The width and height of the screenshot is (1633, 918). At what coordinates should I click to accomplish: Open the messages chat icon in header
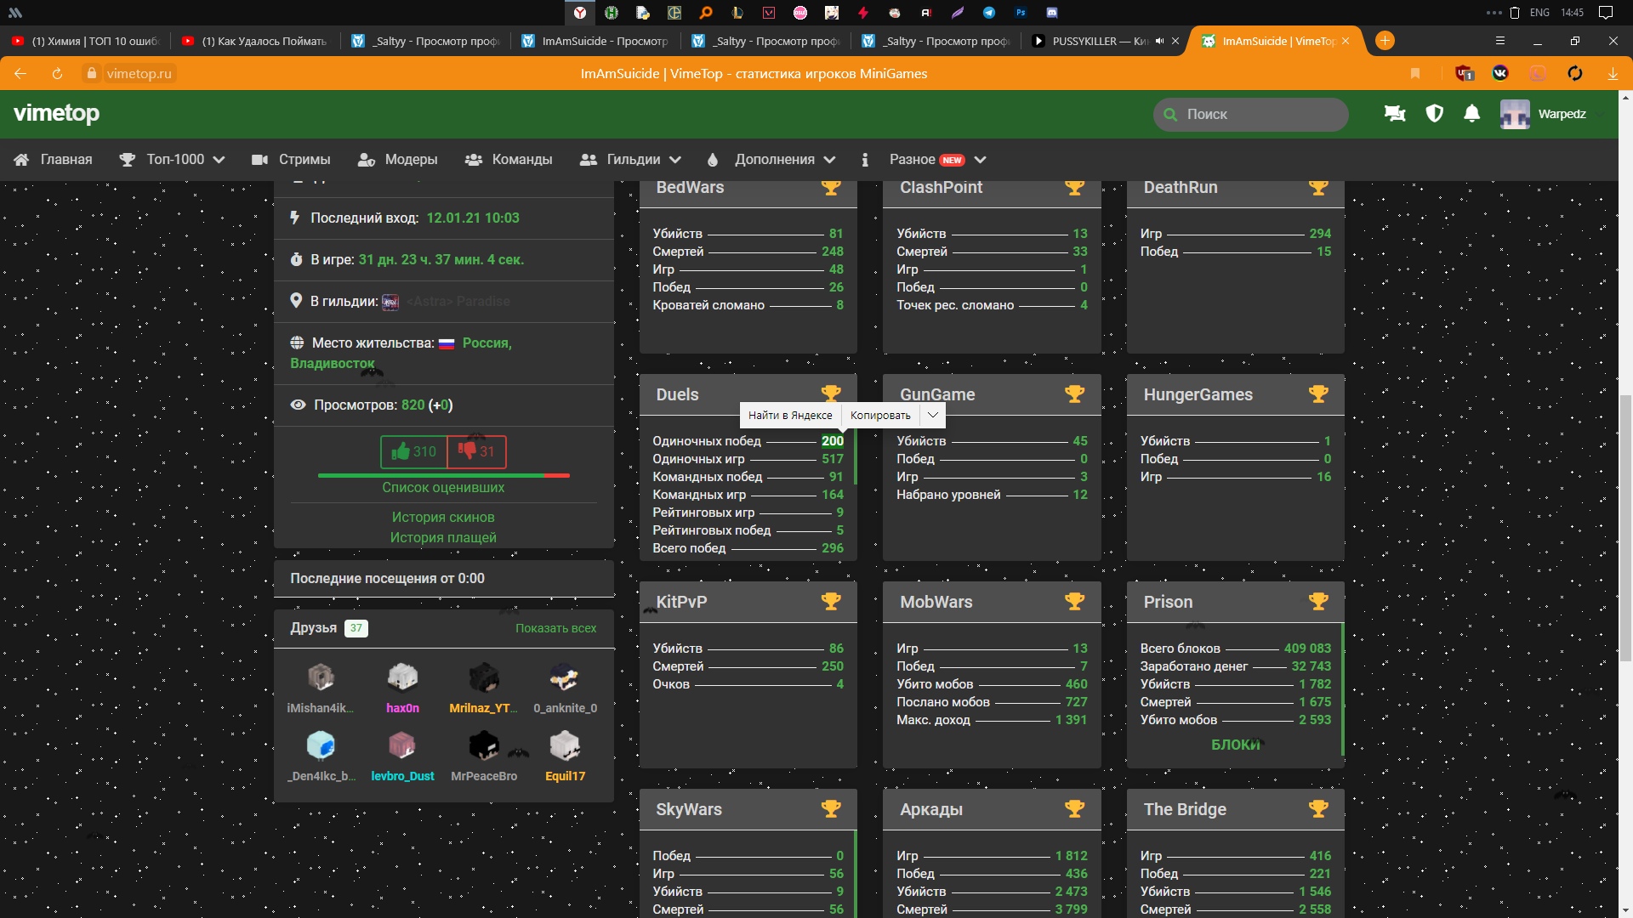tap(1395, 114)
